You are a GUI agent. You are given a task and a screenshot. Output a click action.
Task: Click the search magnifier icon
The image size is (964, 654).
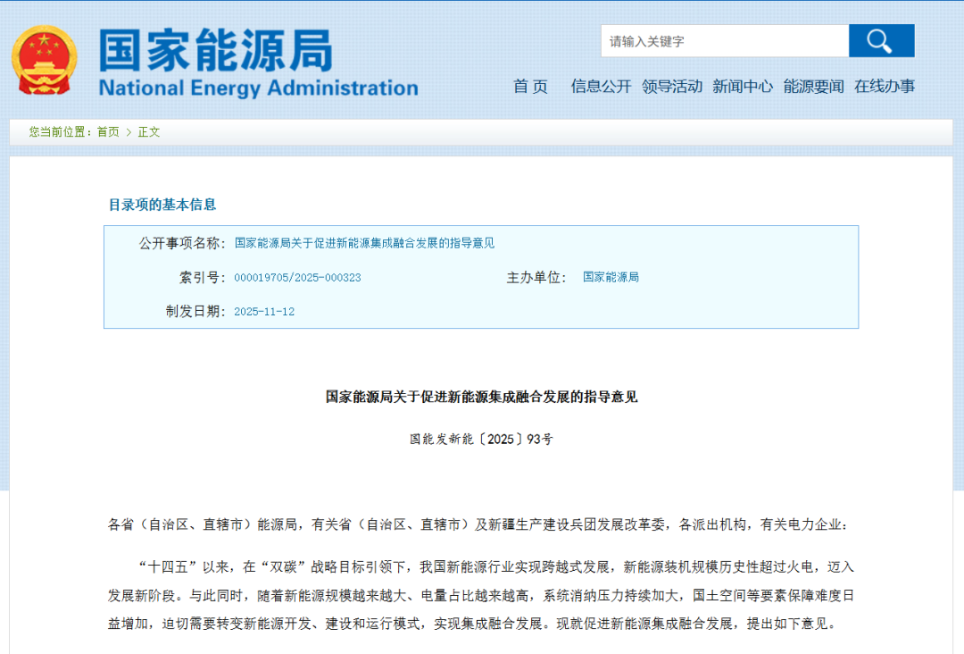click(880, 40)
